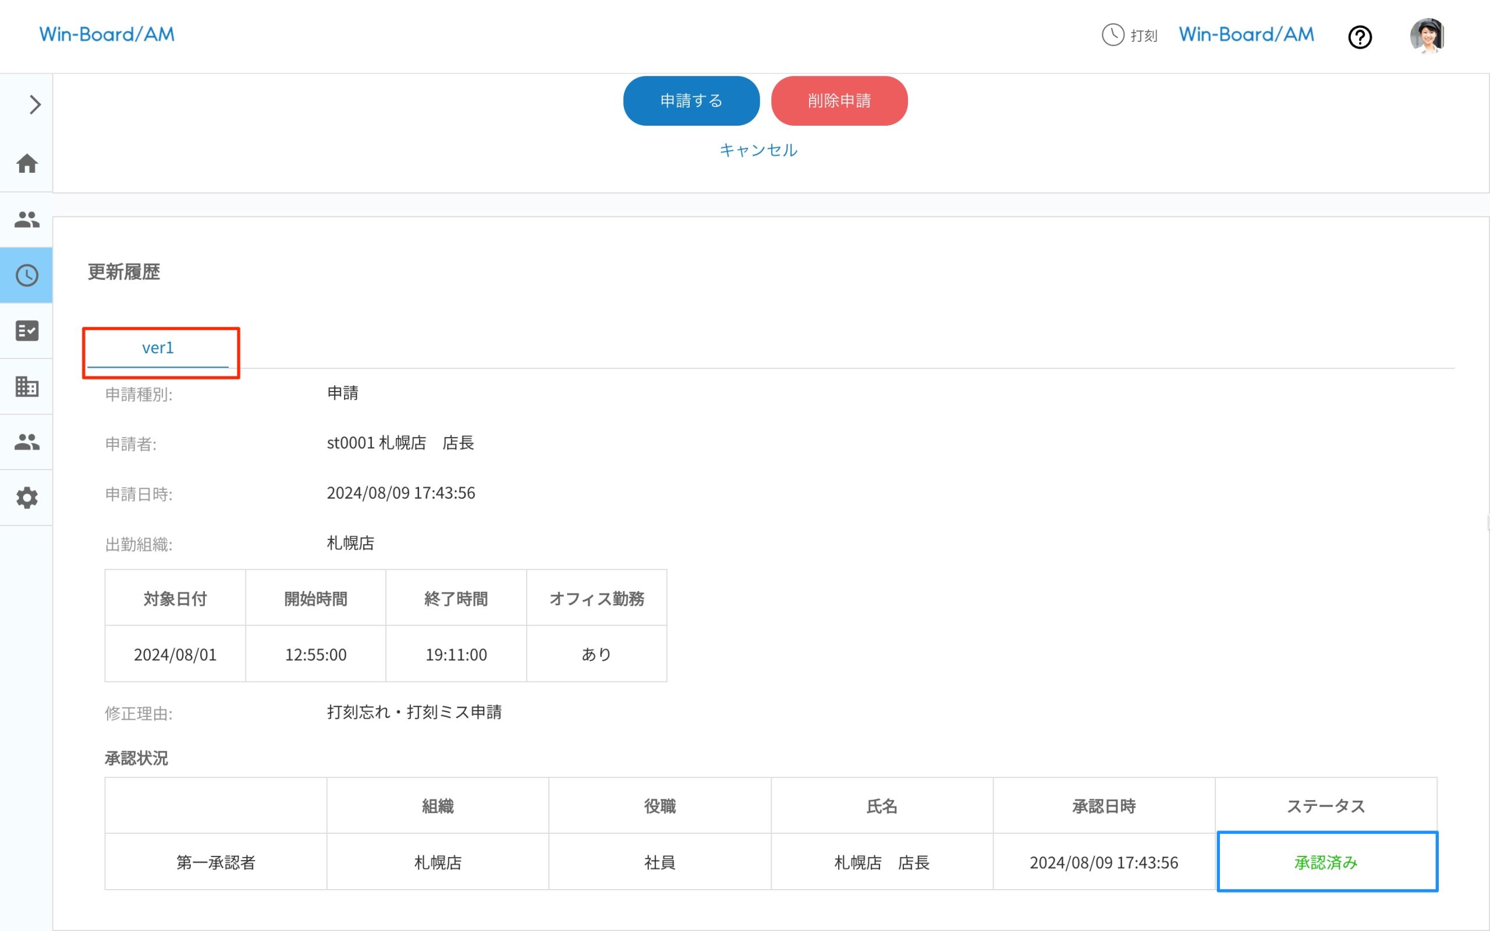Click the Win-Board/AM link near the help icon
1490x931 pixels.
[x=1246, y=34]
